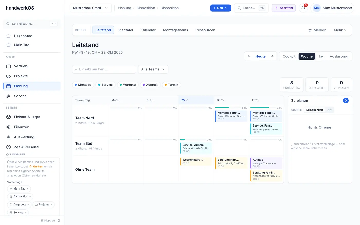
Task: Toggle the Termin filter chip
Action: click(171, 85)
